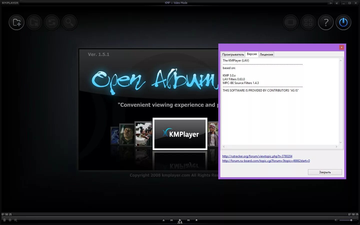Open the rutracker.org forum link
The image size is (360, 225).
257,156
